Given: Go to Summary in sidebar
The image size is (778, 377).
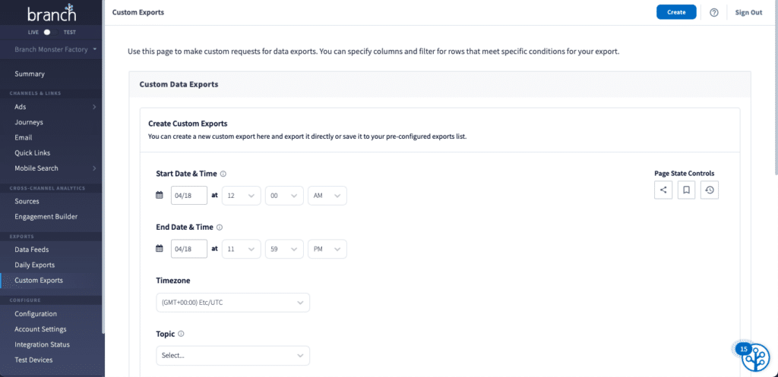Looking at the screenshot, I should pyautogui.click(x=30, y=74).
